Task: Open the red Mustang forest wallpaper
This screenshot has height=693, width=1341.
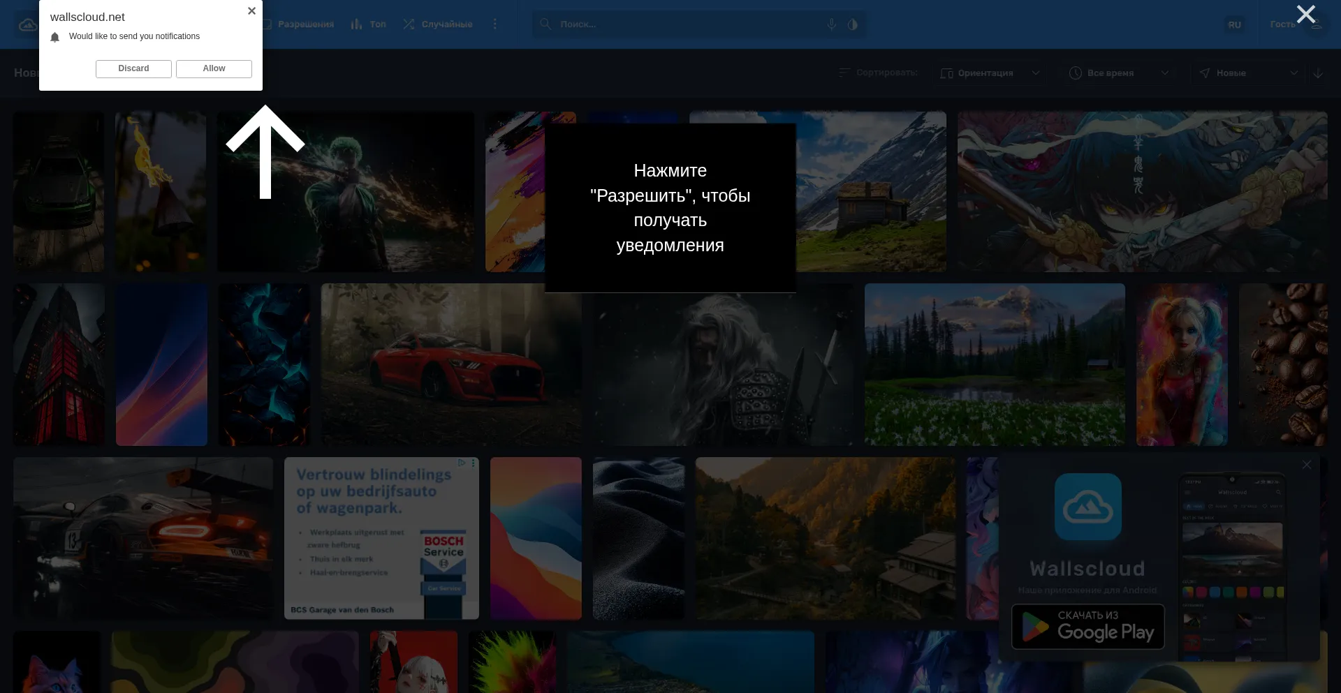Action: pyautogui.click(x=451, y=364)
